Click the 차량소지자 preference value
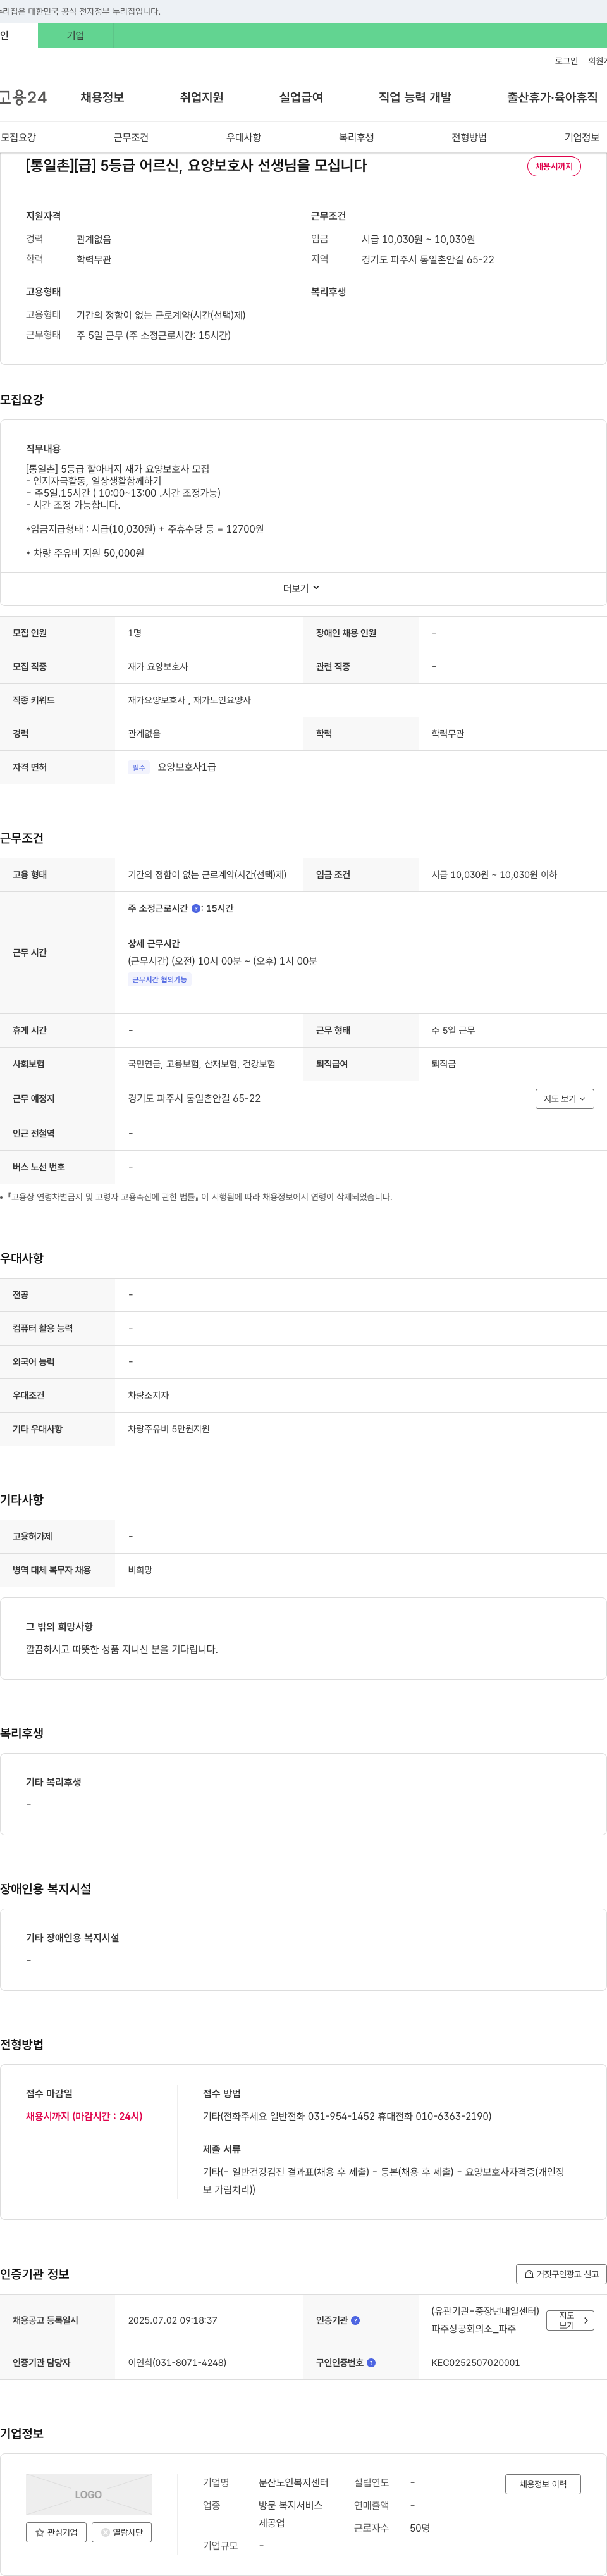 pyautogui.click(x=148, y=1395)
